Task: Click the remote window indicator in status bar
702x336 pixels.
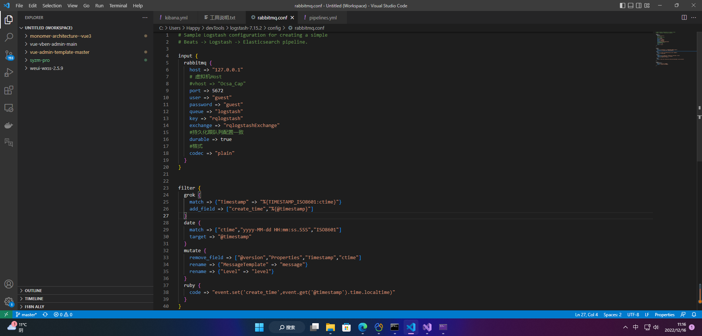Action: [x=6, y=314]
